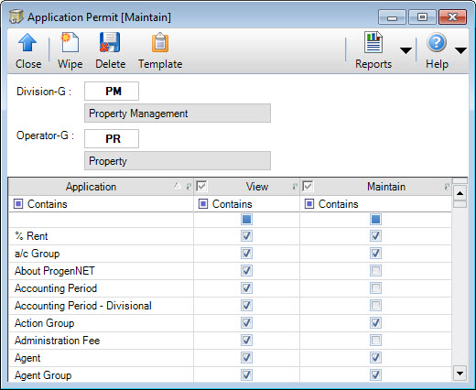The width and height of the screenshot is (476, 390).
Task: Toggle the View column header checkbox
Action: [201, 187]
